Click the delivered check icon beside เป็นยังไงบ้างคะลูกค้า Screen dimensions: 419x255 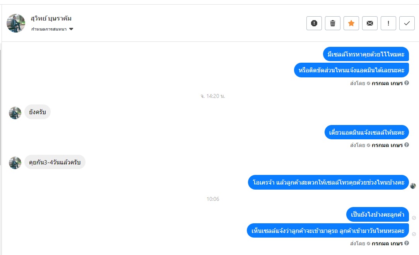coord(414,218)
